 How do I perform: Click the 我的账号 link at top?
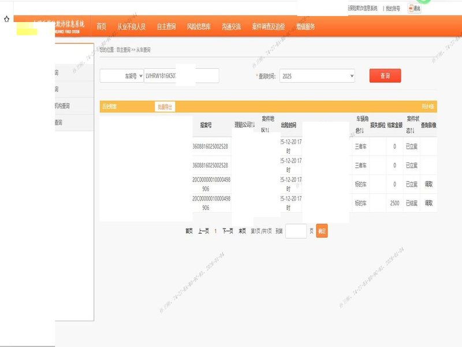tap(393, 8)
